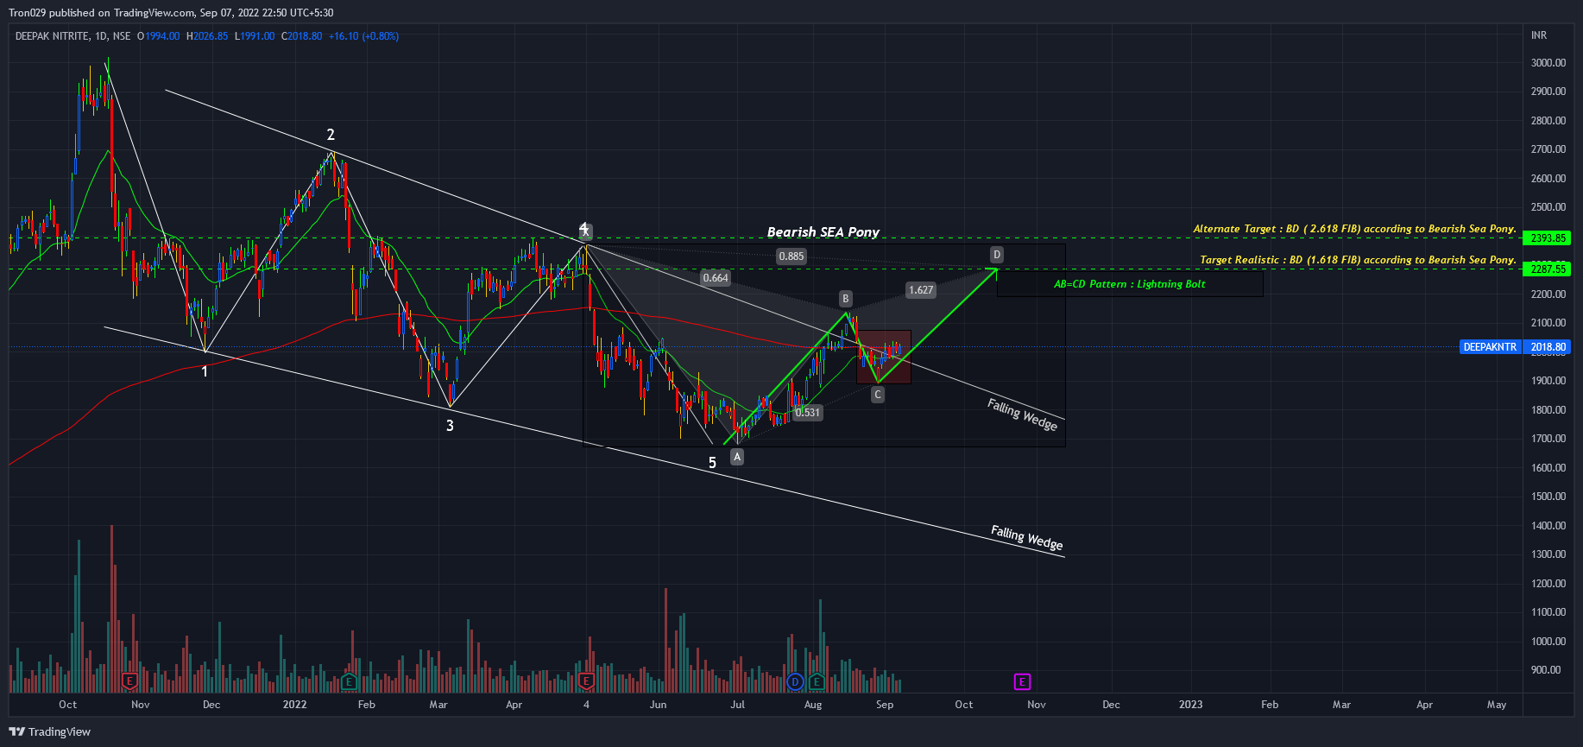Click the green earnings marker near Aug
This screenshot has height=747, width=1583.
(816, 682)
